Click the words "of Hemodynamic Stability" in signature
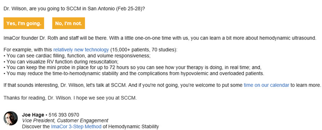The height and width of the screenshot is (130, 322). (x=131, y=126)
